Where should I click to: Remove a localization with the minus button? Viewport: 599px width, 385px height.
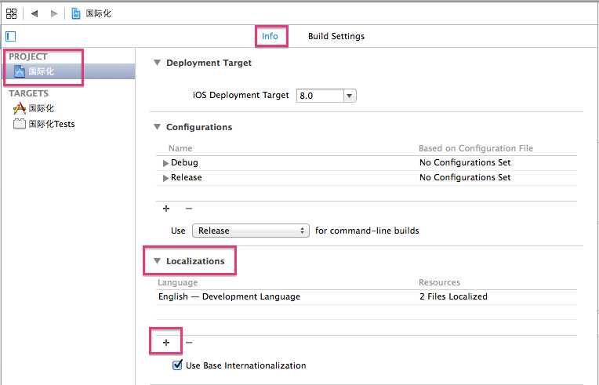coord(189,343)
